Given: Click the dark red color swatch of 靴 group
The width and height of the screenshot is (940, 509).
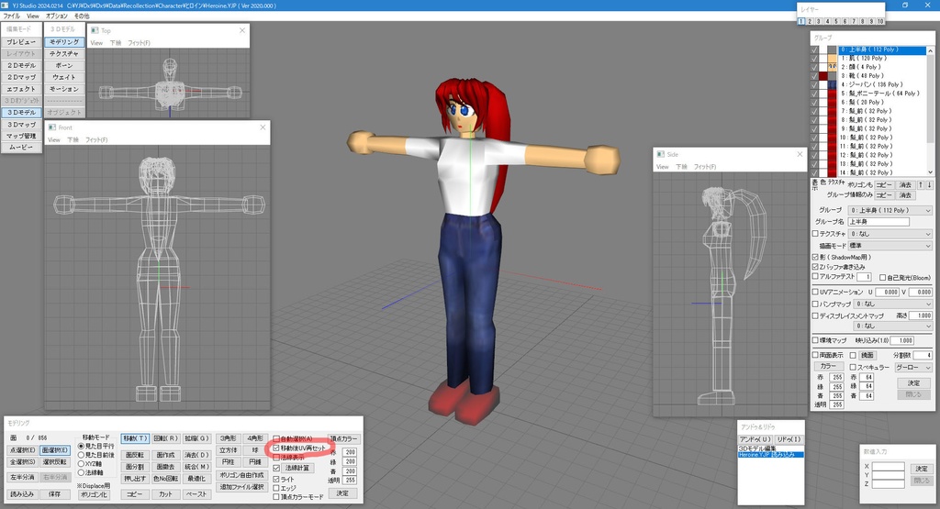Looking at the screenshot, I should click(823, 76).
